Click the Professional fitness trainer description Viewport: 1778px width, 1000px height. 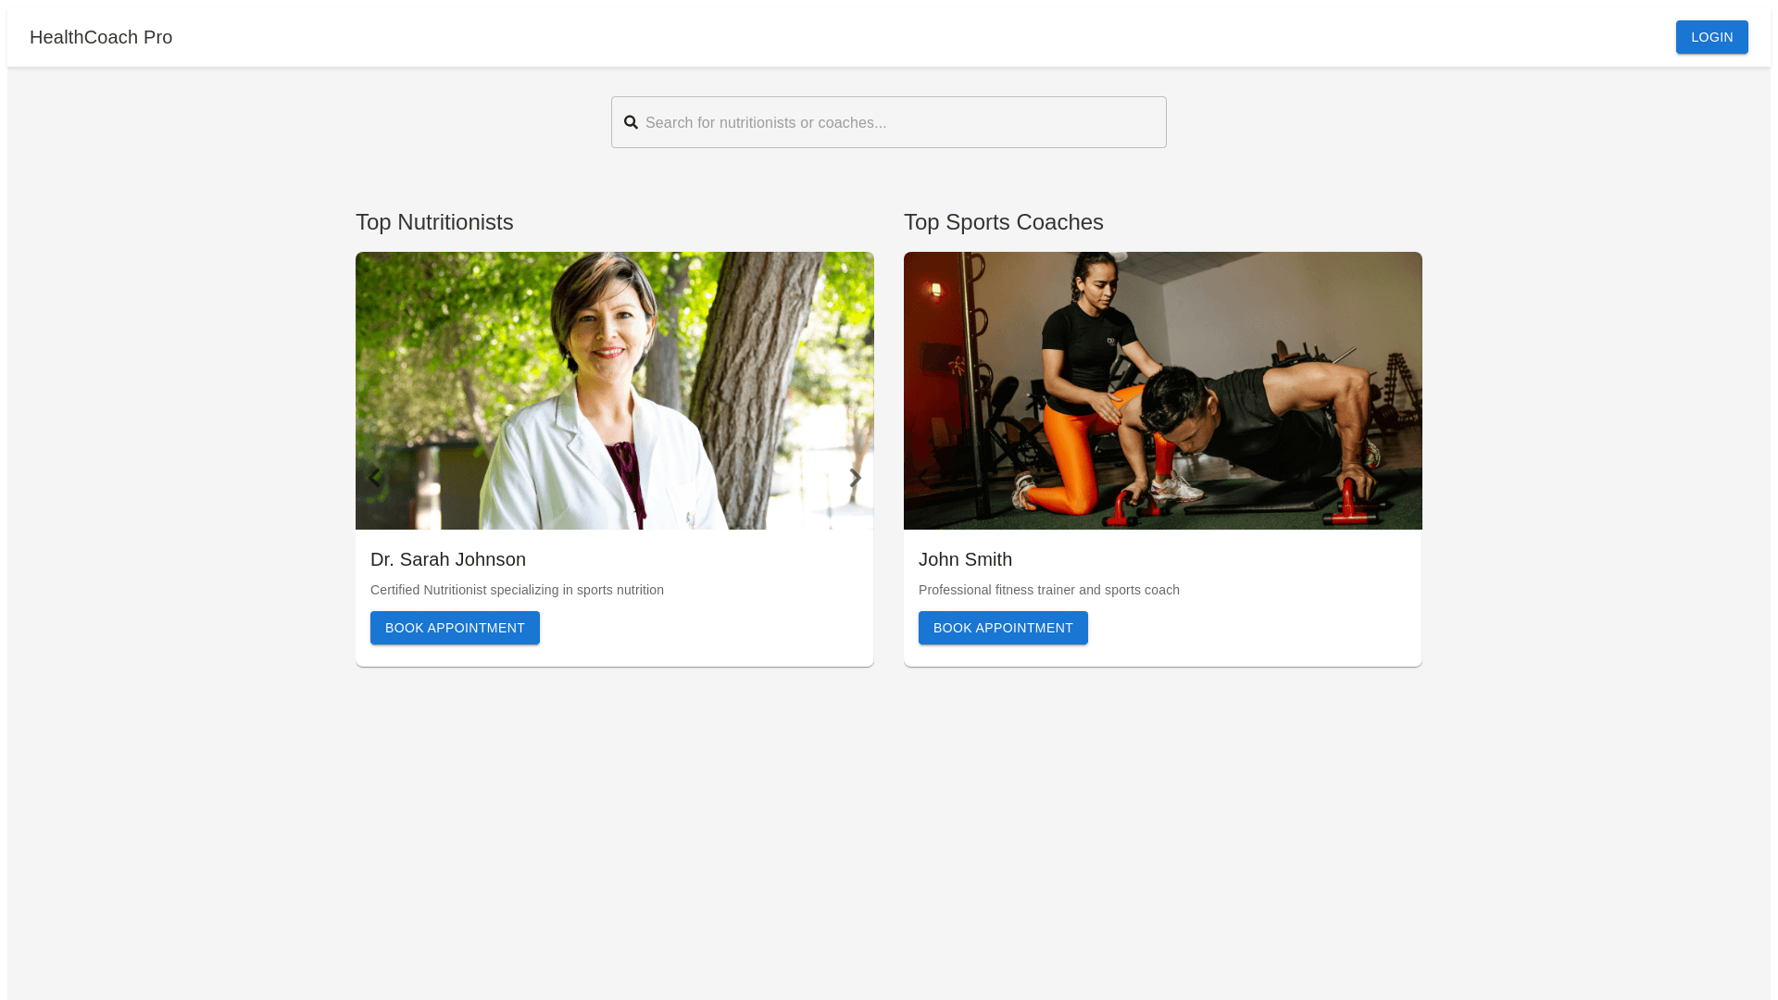1049,590
